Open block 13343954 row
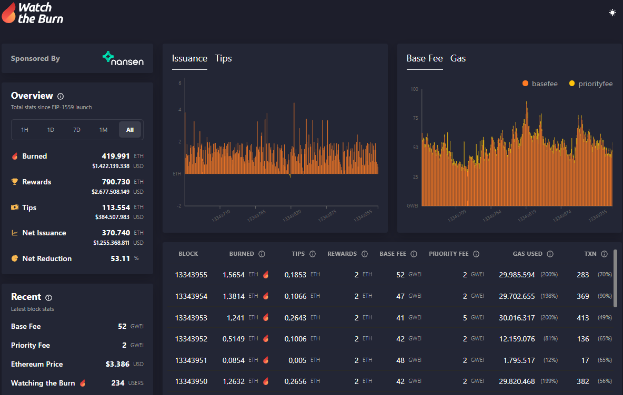 391,296
